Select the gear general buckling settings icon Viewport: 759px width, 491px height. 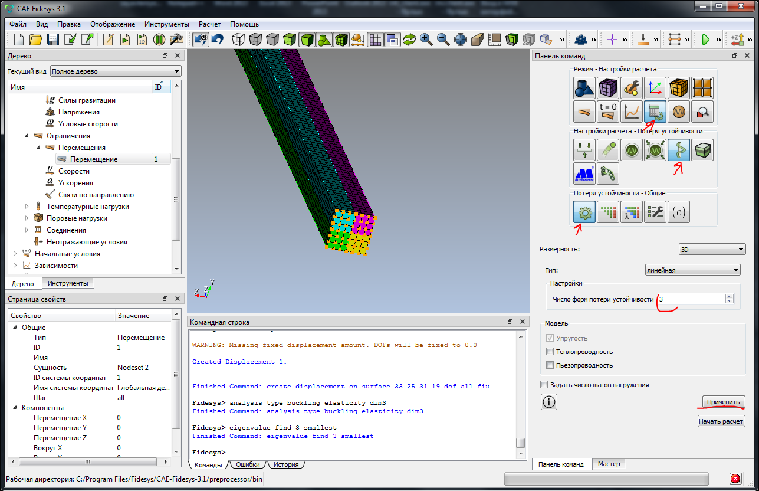tap(584, 212)
